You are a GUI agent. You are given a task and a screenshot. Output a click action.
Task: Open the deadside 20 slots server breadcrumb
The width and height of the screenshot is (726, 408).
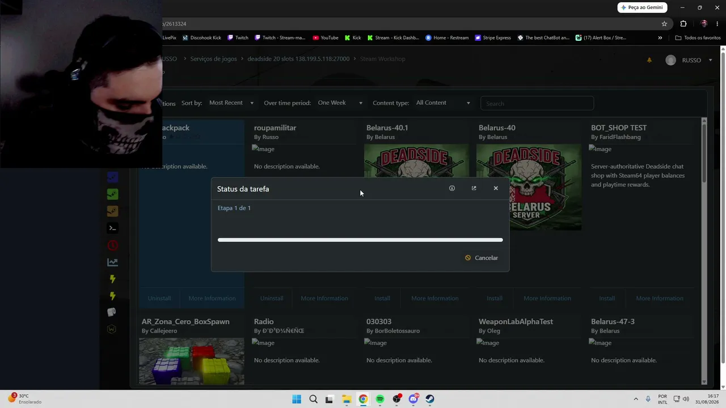[298, 59]
